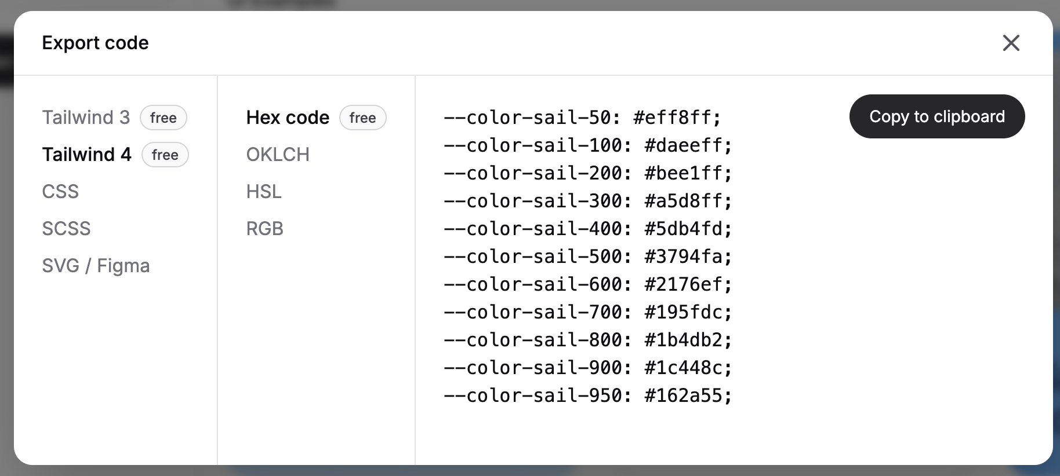Switch color format to HSL
1060x476 pixels.
[x=264, y=192]
